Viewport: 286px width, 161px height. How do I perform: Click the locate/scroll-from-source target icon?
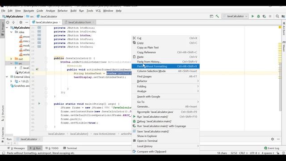tap(8, 22)
